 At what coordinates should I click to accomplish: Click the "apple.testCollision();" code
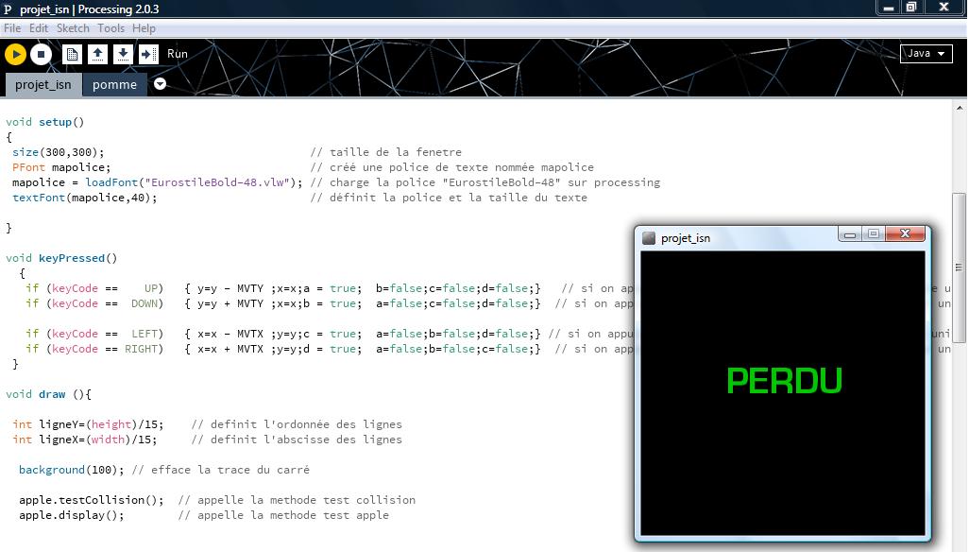[92, 499]
